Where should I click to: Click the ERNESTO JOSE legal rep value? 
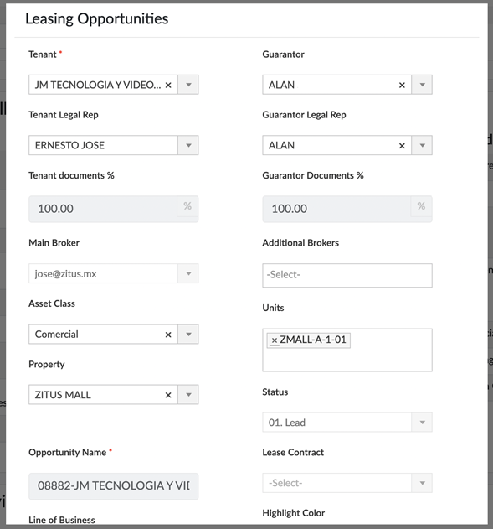coord(69,145)
